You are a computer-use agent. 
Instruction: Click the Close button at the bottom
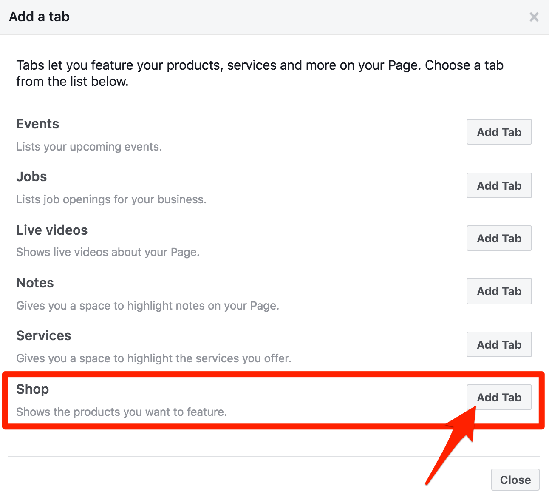tap(515, 480)
